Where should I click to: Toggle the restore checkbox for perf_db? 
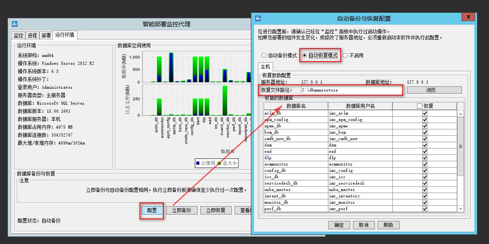pos(425,209)
